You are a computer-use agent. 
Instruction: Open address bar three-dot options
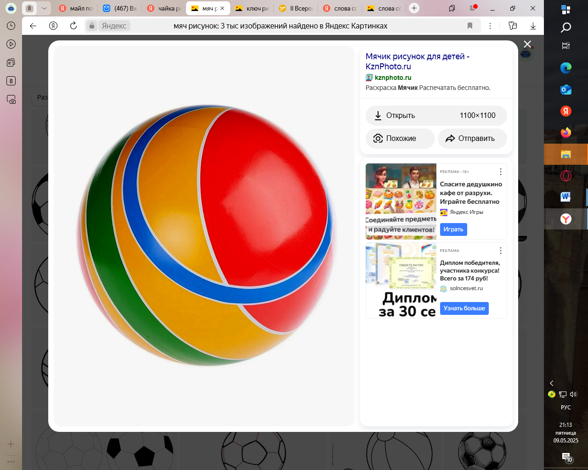tap(490, 26)
